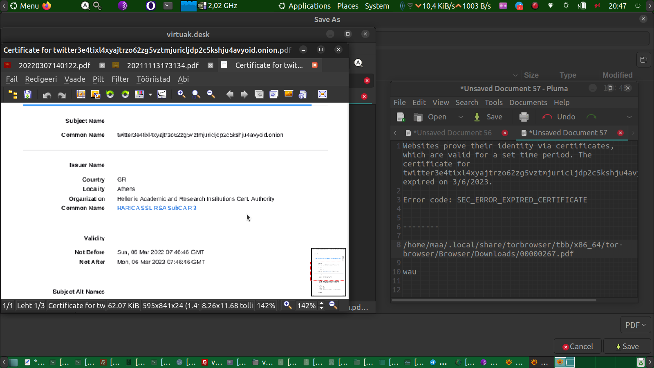The image size is (654, 368).
Task: Go to next image arrow
Action: point(244,94)
